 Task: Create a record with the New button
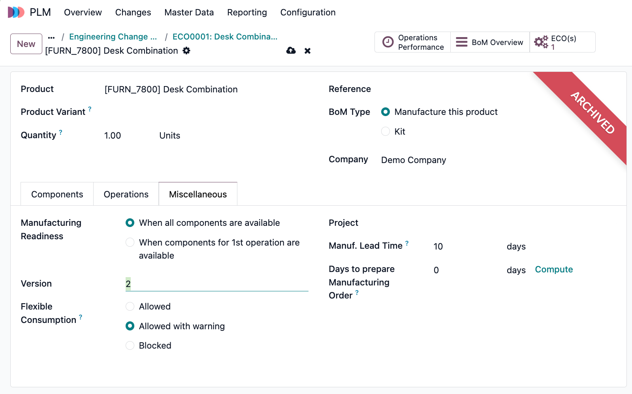coord(26,44)
